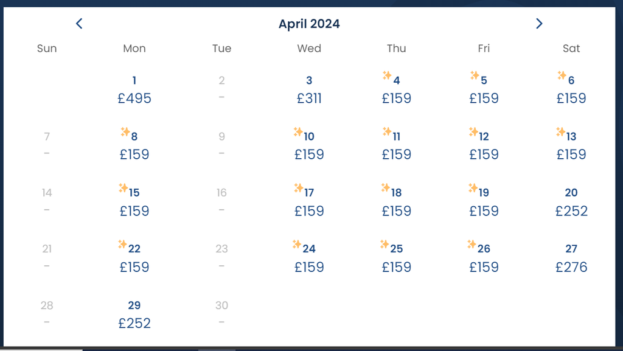Click the sparkle deal icon beside April 4

pyautogui.click(x=387, y=75)
